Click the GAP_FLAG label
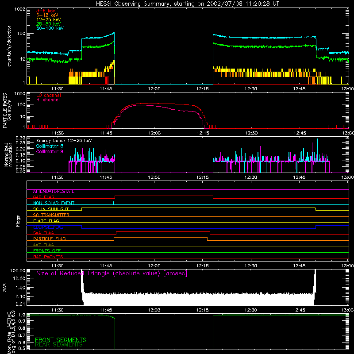This screenshot has height=354, width=354. [x=43, y=197]
